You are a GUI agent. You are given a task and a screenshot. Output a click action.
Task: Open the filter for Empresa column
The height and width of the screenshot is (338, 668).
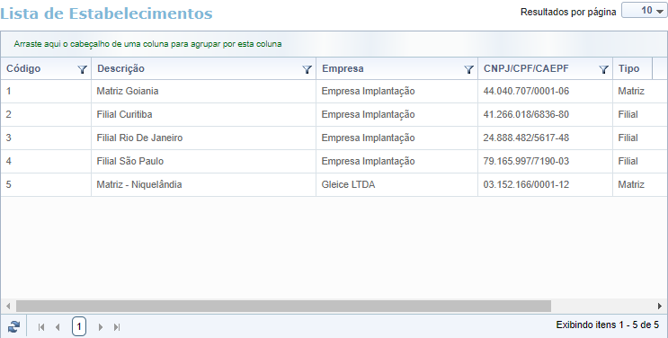468,69
